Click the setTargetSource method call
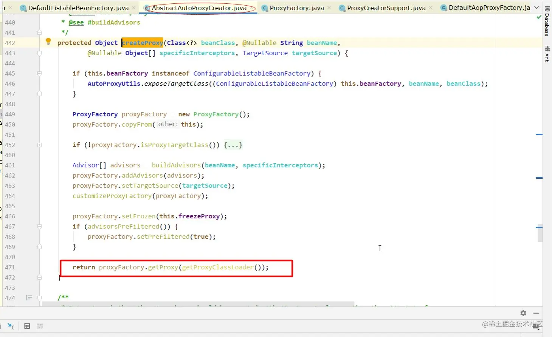This screenshot has height=337, width=552. pos(150,186)
